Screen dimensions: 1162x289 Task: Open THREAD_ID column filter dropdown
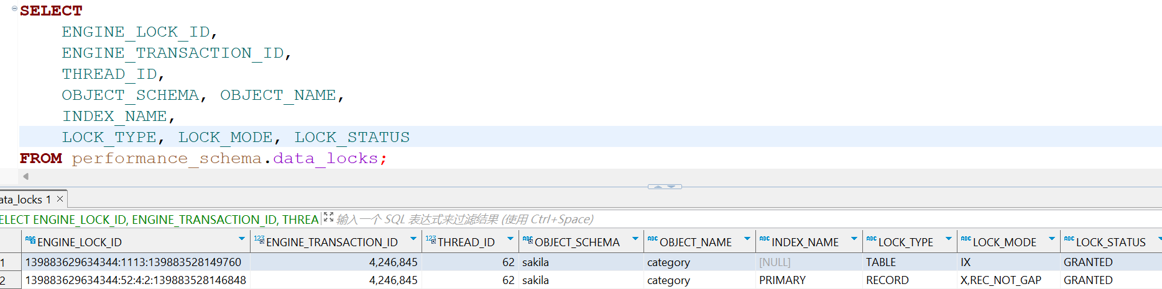[x=510, y=239]
